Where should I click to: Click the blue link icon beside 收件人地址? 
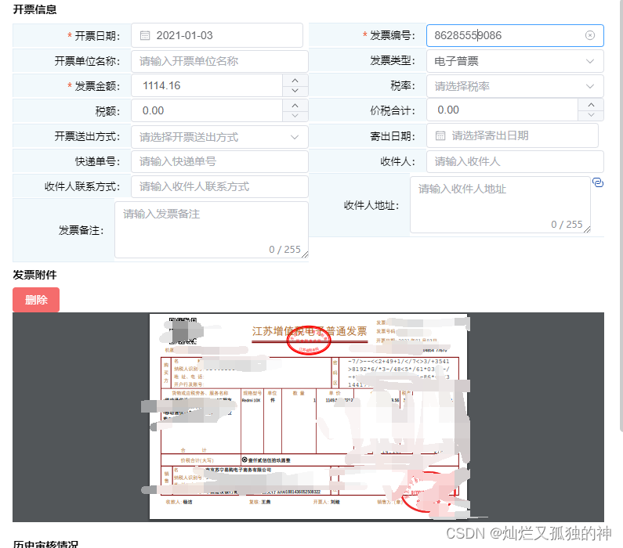tap(598, 182)
